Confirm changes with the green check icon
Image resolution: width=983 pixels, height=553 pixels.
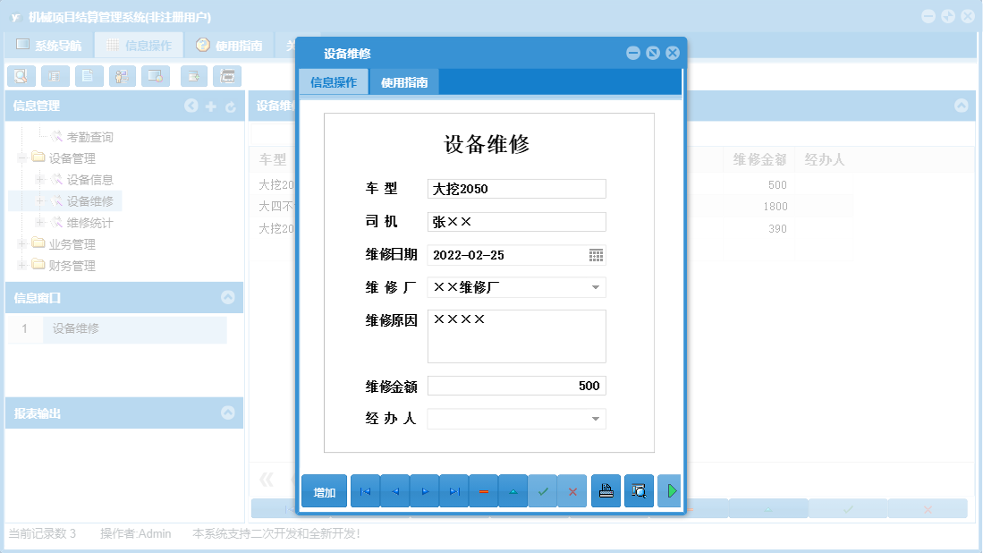pyautogui.click(x=542, y=490)
